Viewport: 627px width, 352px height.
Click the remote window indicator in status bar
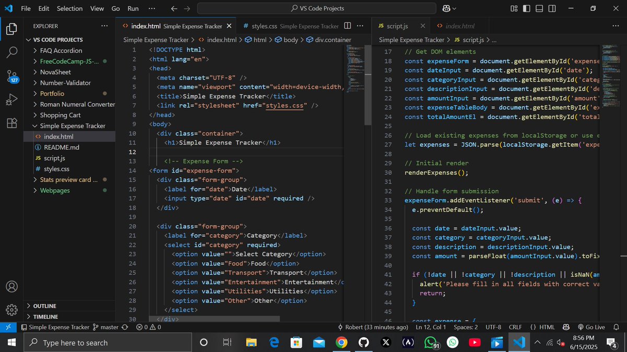pos(8,327)
